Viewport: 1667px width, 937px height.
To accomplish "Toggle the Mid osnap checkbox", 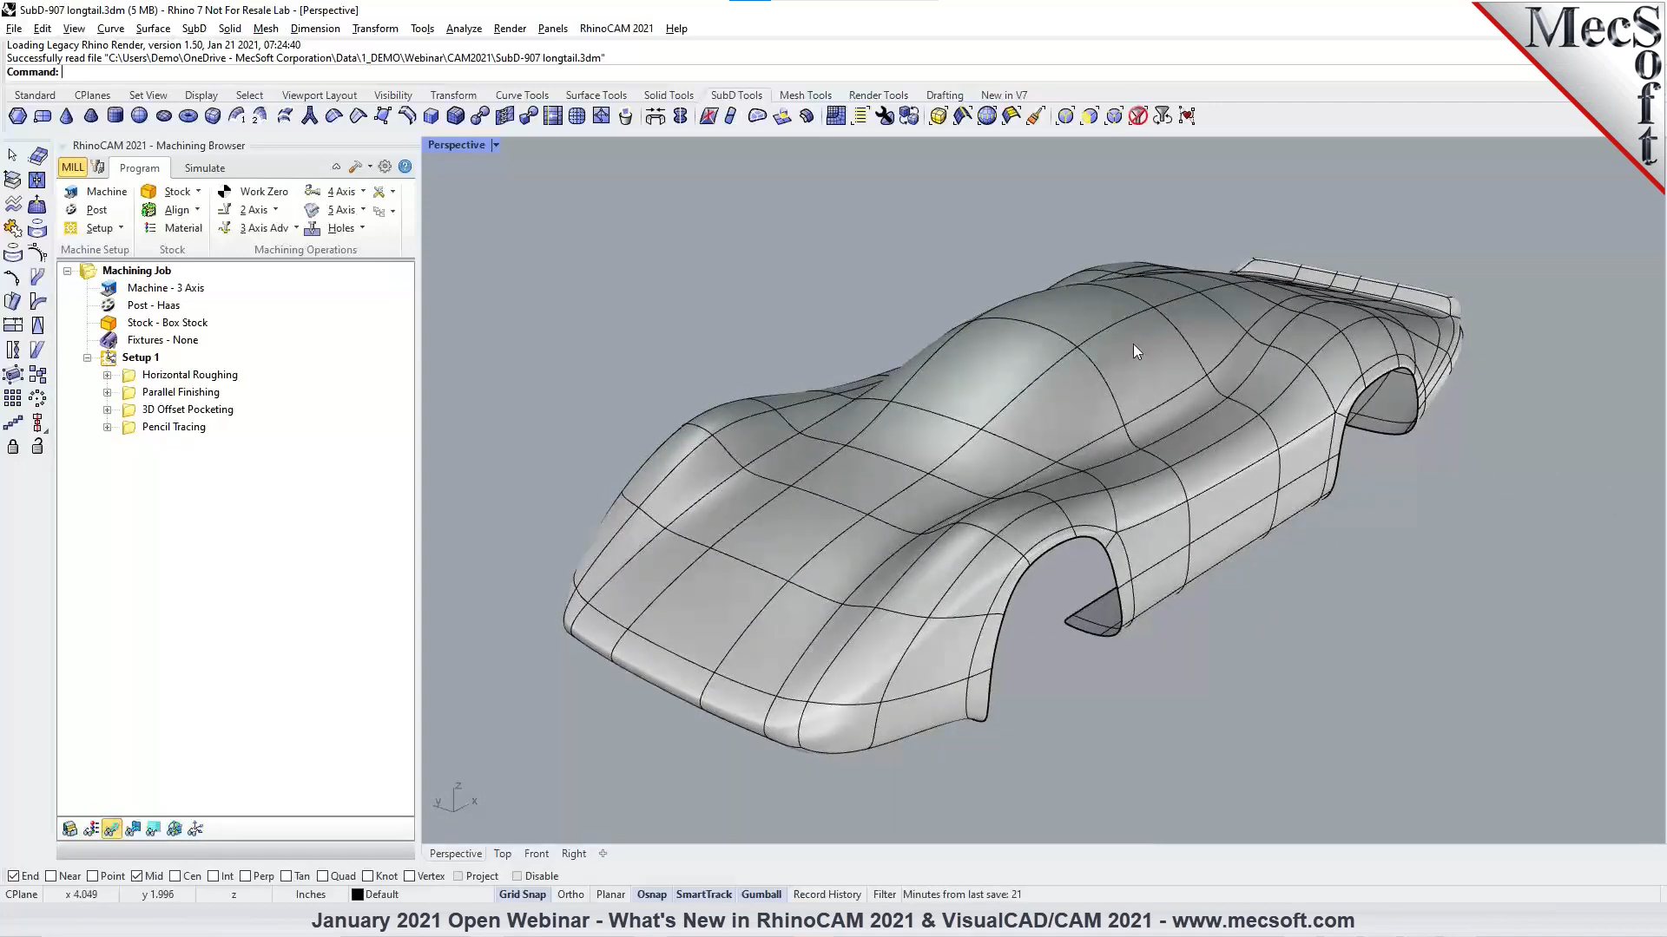I will click(136, 876).
